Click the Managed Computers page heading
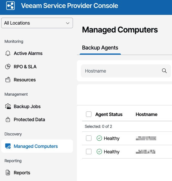This screenshot has height=181, width=172. coord(120,30)
